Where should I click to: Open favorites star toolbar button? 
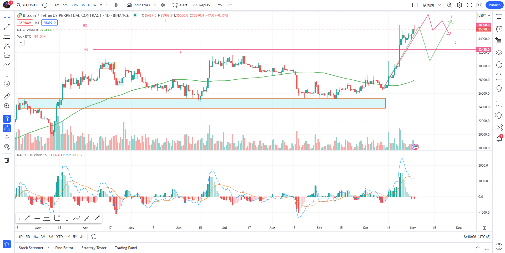(x=7, y=244)
